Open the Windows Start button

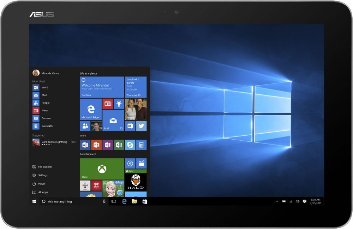34,201
